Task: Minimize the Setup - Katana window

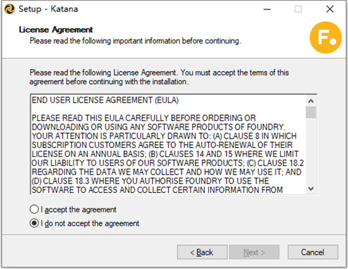Action: click(x=267, y=9)
